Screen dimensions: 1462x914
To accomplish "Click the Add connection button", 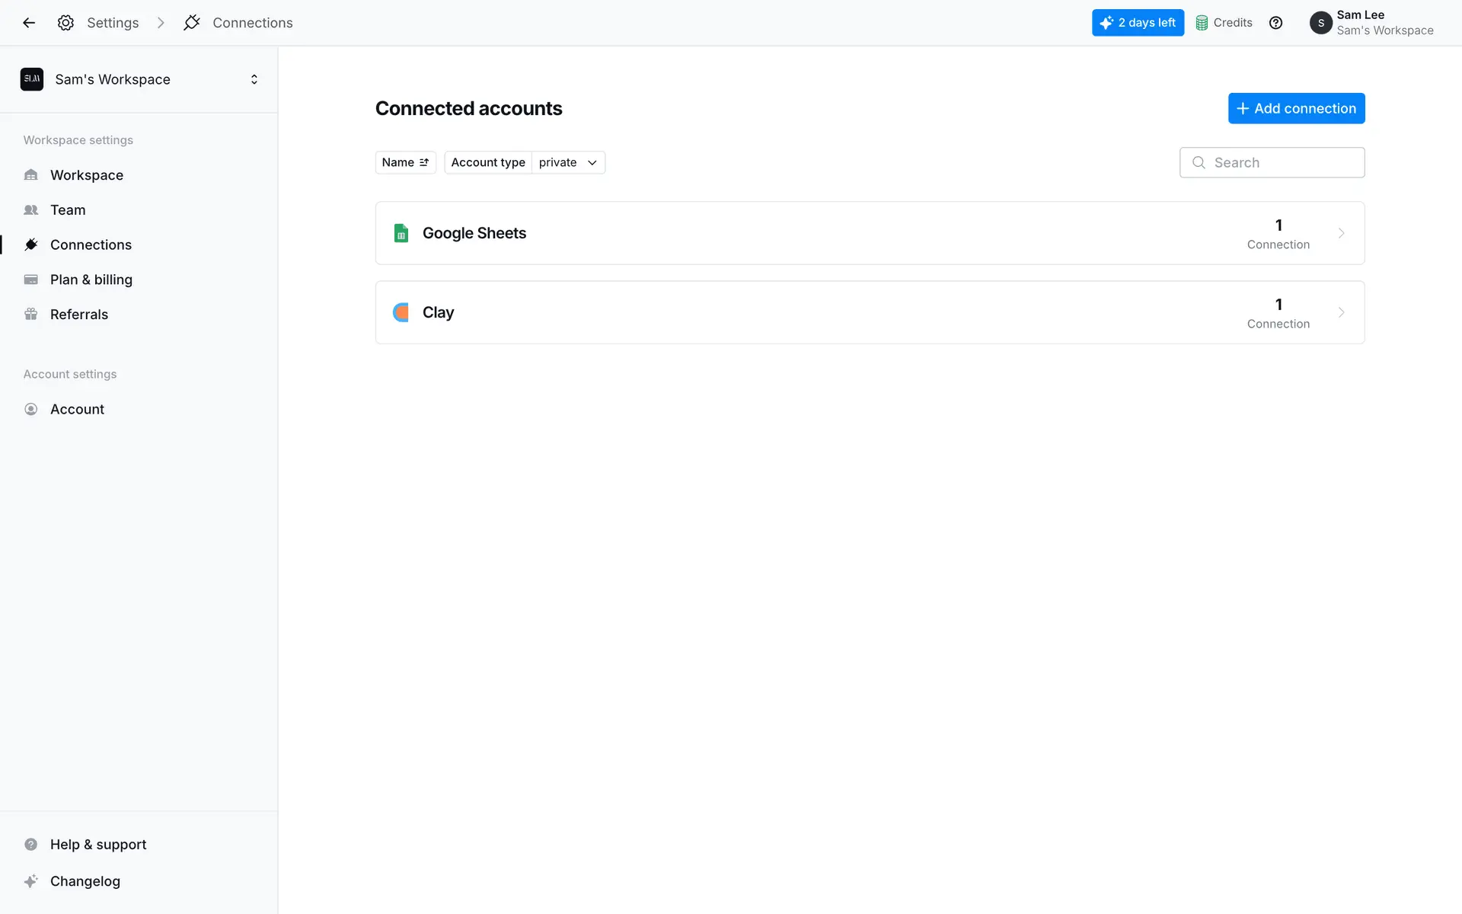I will pos(1296,108).
